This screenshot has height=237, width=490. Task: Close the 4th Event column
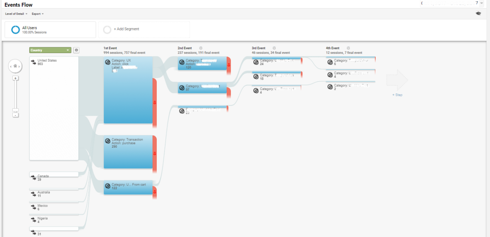348,48
